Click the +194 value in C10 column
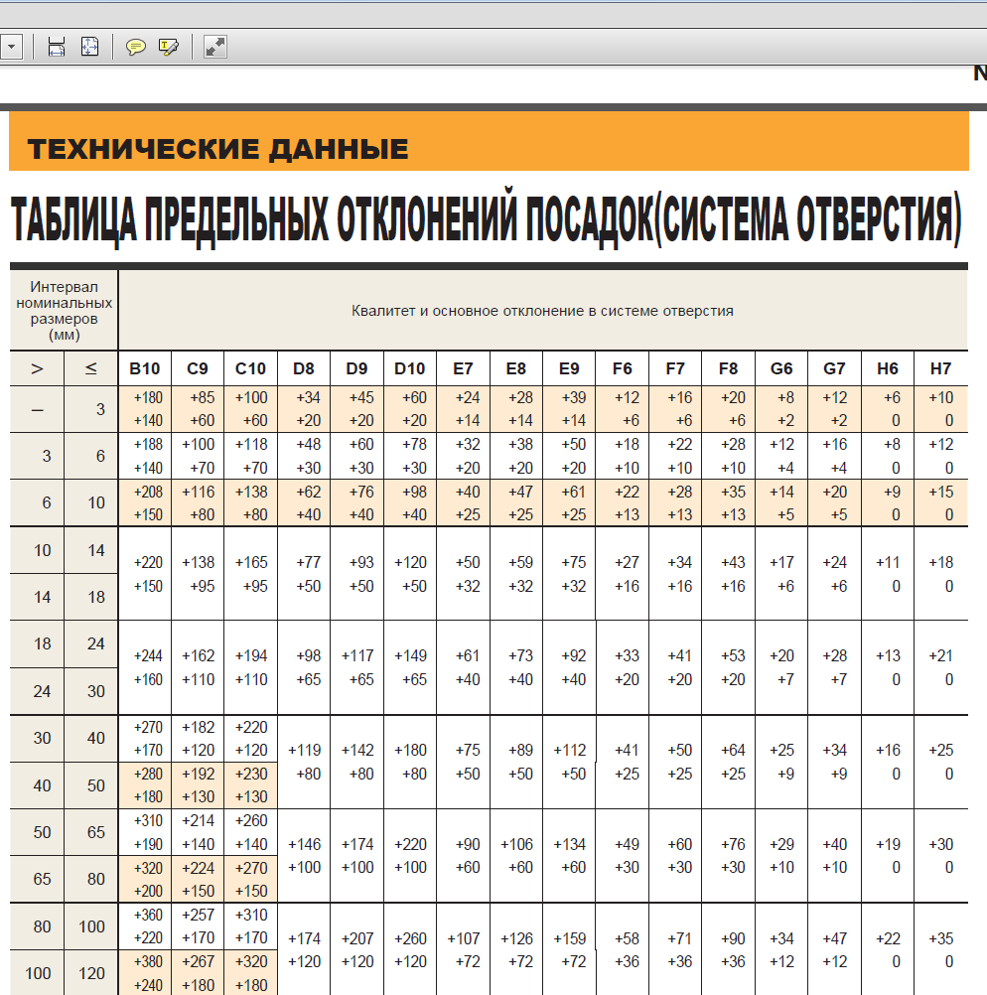This screenshot has width=987, height=995. click(251, 655)
